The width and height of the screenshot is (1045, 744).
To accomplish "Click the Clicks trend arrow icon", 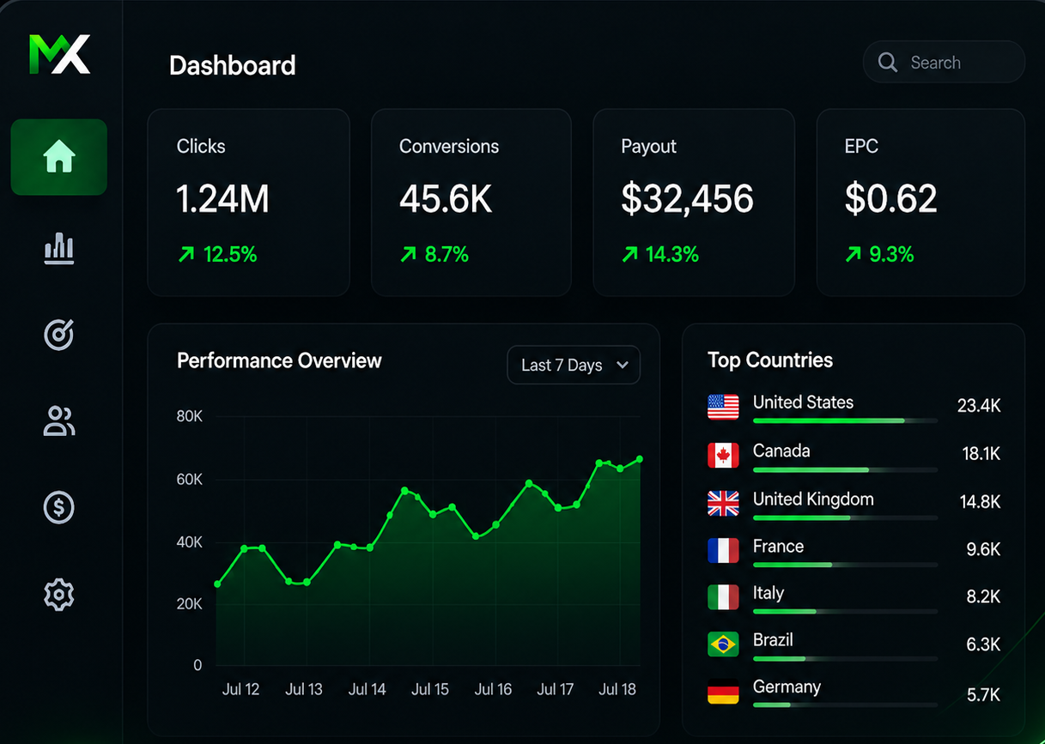I will 186,254.
